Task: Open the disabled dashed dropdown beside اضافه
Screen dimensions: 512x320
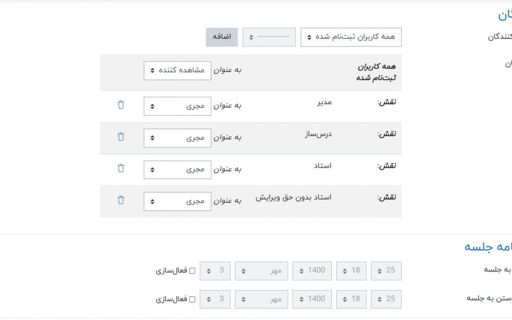Action: point(269,37)
